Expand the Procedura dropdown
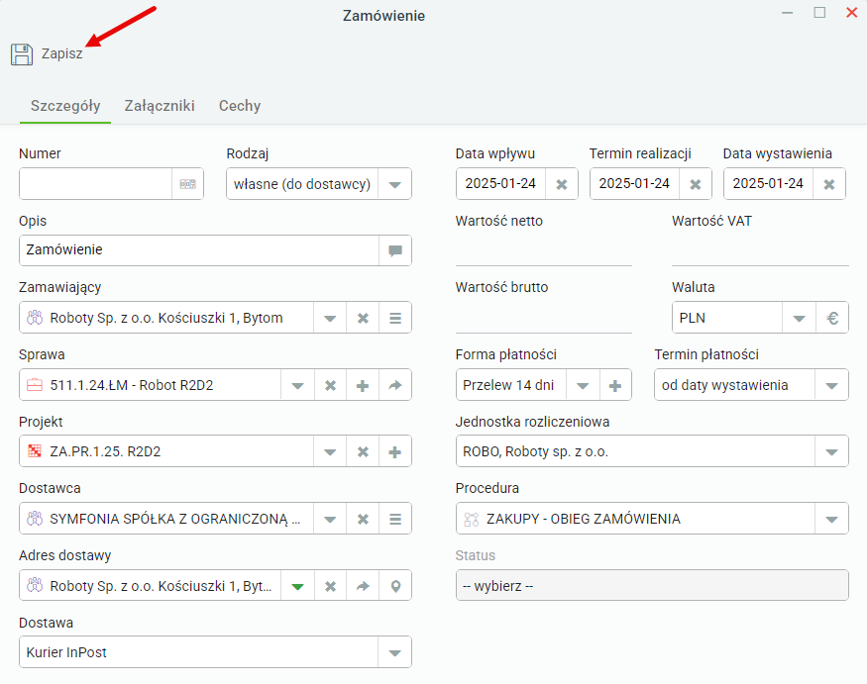This screenshot has height=684, width=867. [831, 519]
